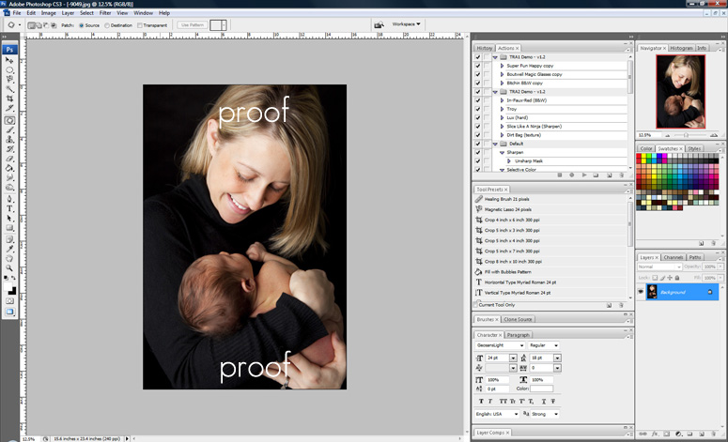728x442 pixels.
Task: Collapse the Default action set
Action: pyautogui.click(x=495, y=144)
